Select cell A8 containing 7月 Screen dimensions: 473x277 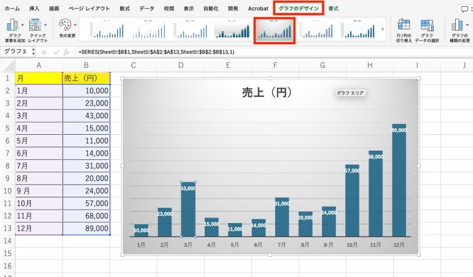click(39, 165)
